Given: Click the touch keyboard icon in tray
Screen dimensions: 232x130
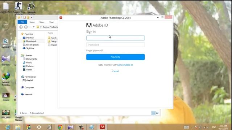Looking at the screenshot, I should point(186,127).
